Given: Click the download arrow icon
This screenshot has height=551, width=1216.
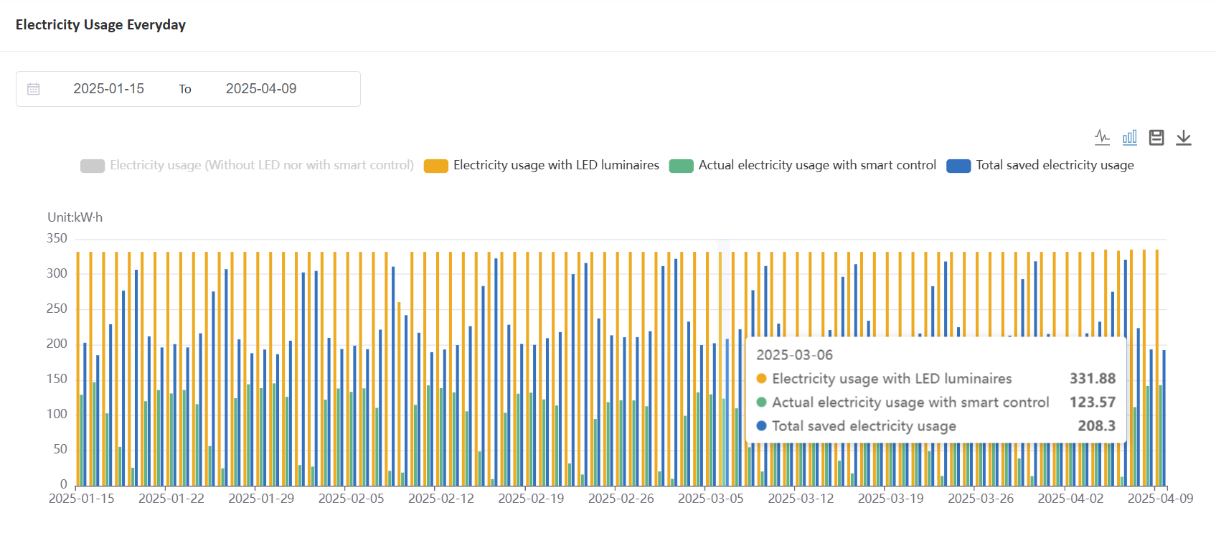Looking at the screenshot, I should click(x=1183, y=137).
